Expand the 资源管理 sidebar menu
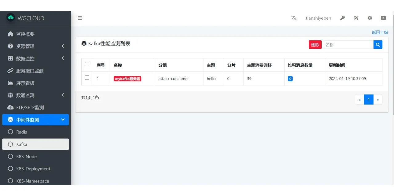The width and height of the screenshot is (394, 196). pyautogui.click(x=35, y=46)
